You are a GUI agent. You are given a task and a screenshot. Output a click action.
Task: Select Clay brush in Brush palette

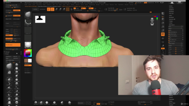(x=17, y=65)
